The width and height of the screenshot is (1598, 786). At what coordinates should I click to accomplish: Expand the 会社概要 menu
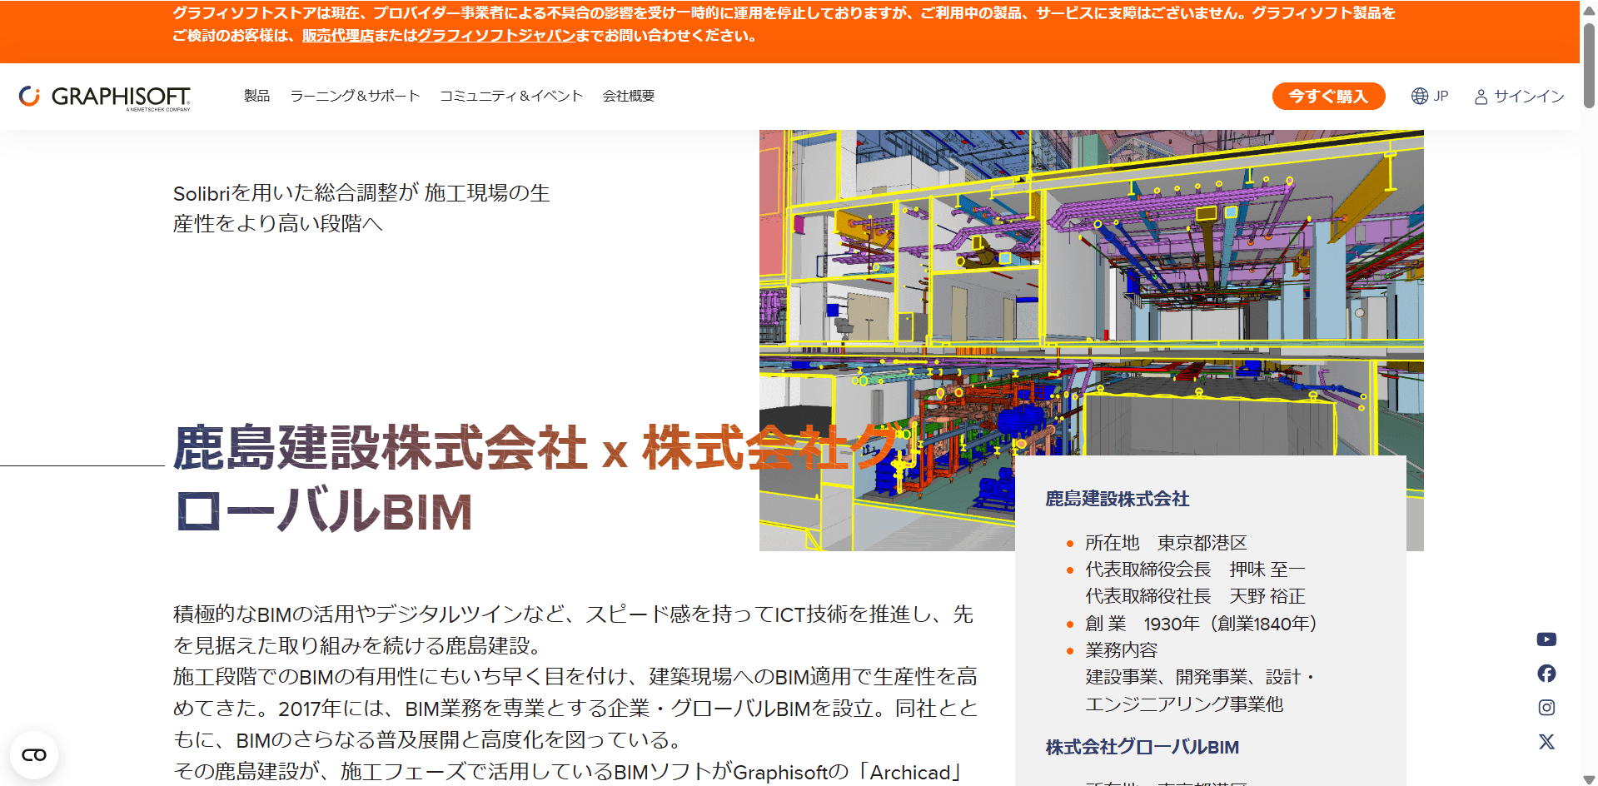click(x=629, y=97)
